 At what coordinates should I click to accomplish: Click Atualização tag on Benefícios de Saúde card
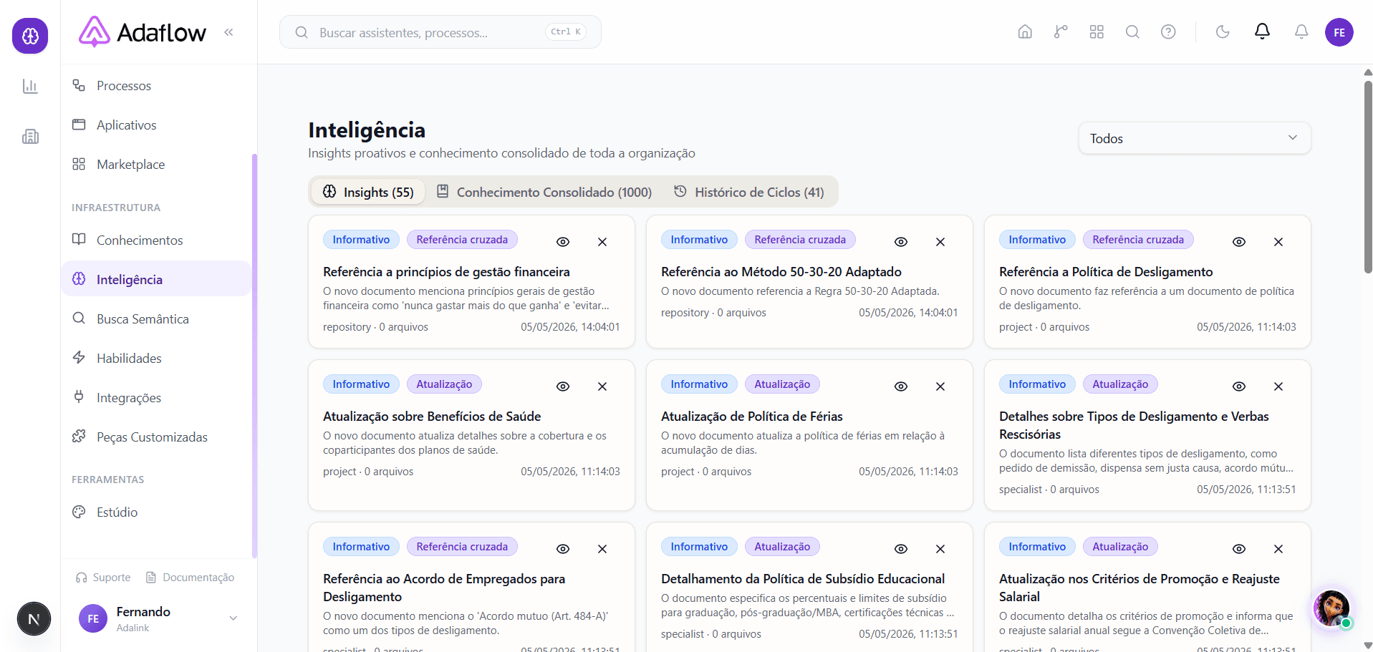[x=444, y=384]
